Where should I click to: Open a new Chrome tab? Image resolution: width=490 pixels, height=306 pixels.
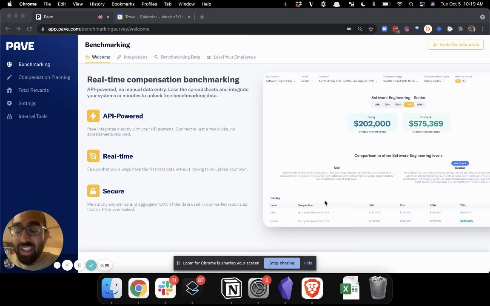tap(202, 17)
